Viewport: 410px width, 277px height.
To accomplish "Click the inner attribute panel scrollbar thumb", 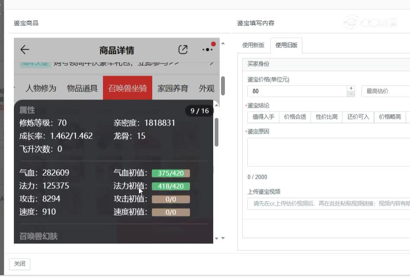I will click(x=217, y=132).
